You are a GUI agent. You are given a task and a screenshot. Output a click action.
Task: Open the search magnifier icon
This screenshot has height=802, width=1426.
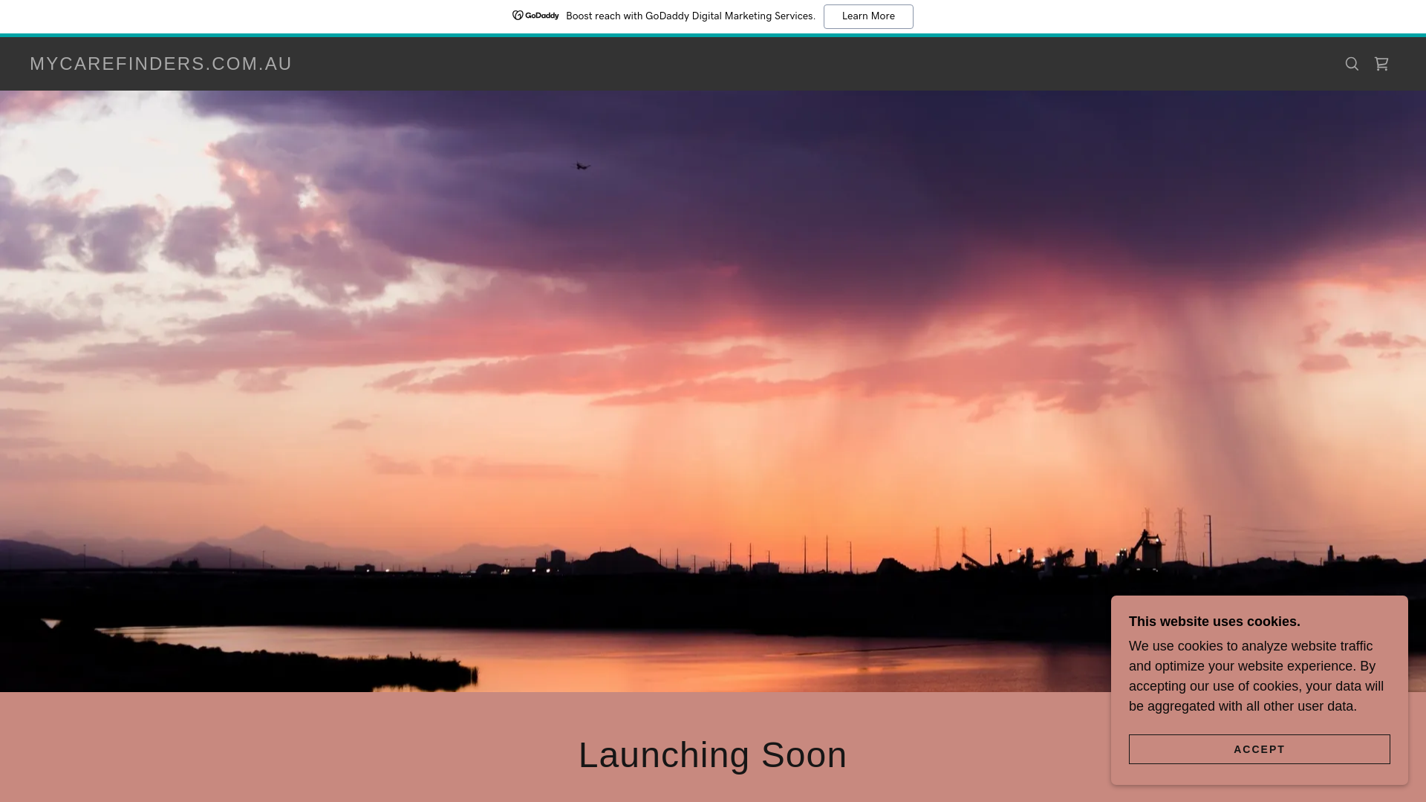tap(1352, 64)
